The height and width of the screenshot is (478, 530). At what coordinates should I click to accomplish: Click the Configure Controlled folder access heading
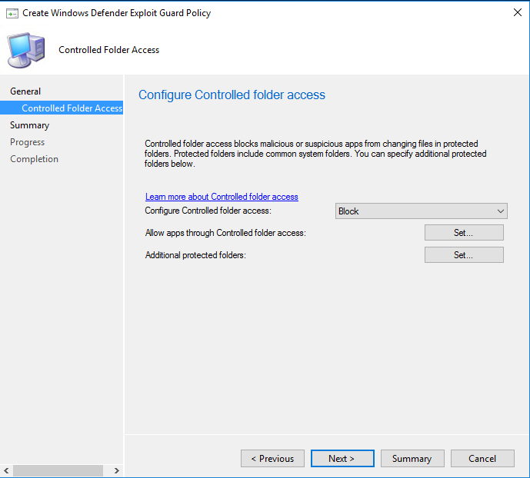[232, 95]
